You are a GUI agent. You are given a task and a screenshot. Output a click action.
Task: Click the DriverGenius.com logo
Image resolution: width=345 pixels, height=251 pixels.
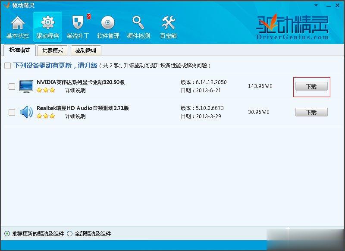tap(292, 28)
